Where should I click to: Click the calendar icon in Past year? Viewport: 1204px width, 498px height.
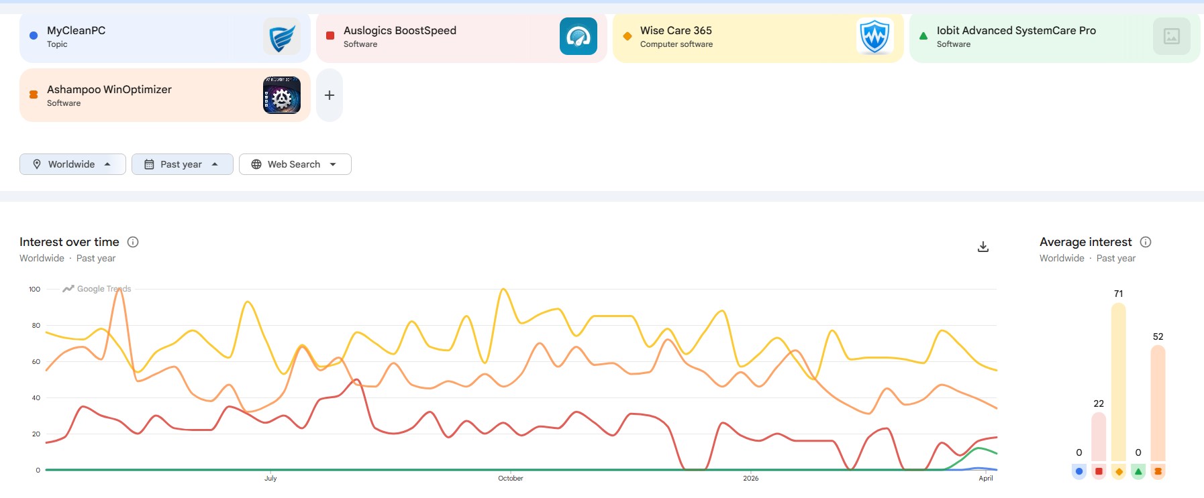149,164
